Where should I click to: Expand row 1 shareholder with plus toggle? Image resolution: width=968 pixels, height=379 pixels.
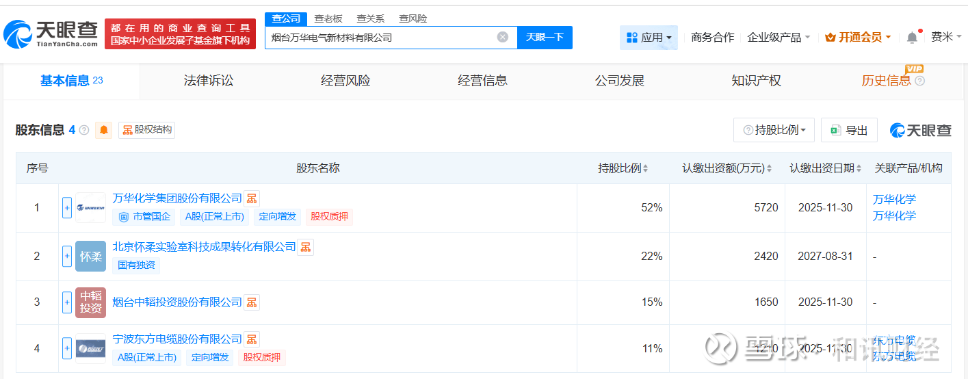(x=67, y=208)
